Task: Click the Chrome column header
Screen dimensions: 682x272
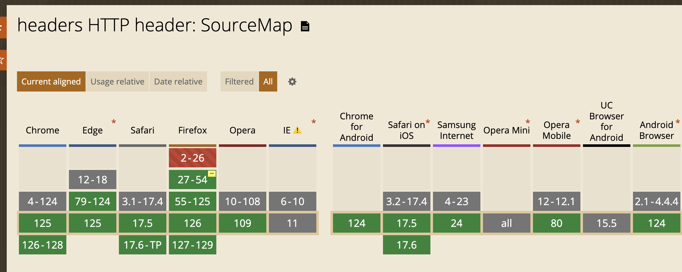Action: pyautogui.click(x=43, y=130)
